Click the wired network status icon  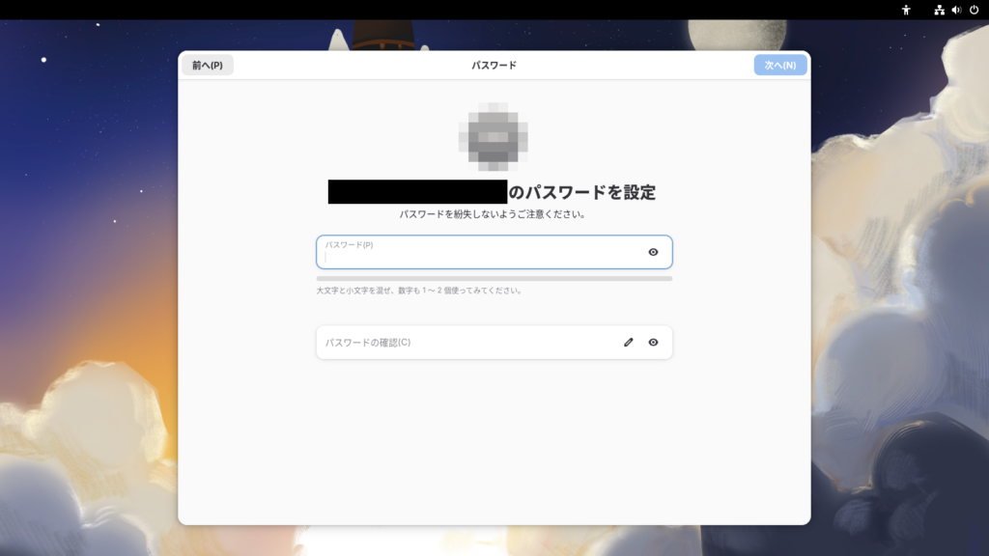939,10
